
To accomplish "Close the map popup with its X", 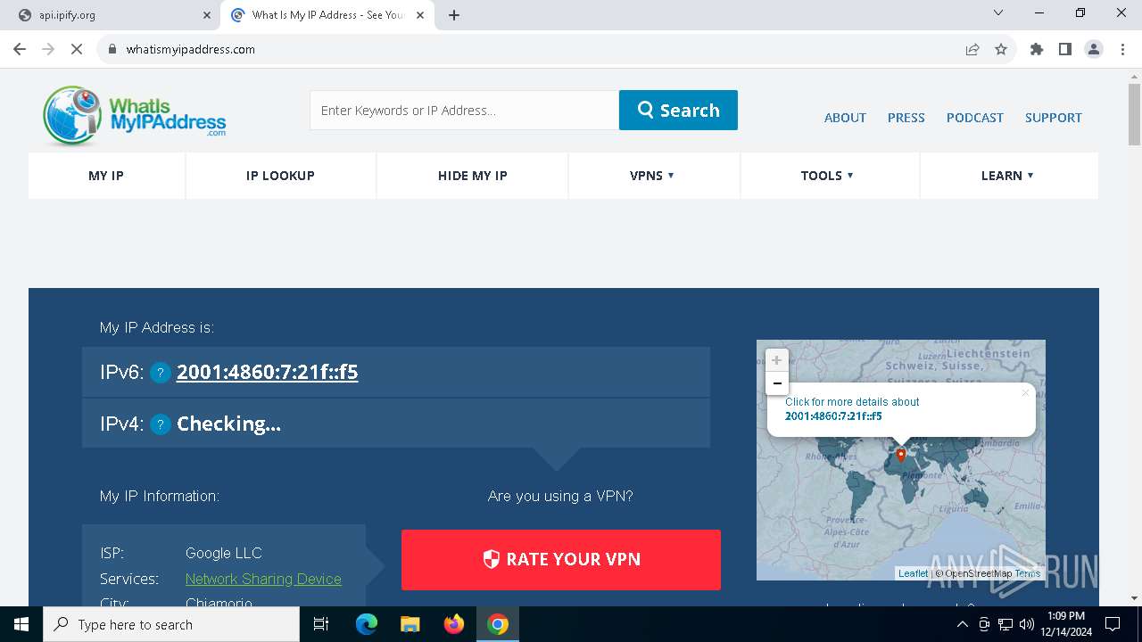I will coord(1025,393).
